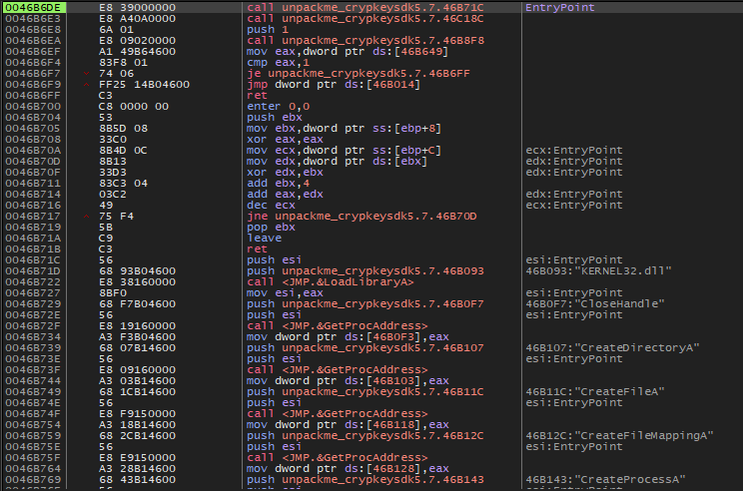Screen dimensions: 743x491
Task: Click the enter 0,0 instruction
Action: point(279,106)
